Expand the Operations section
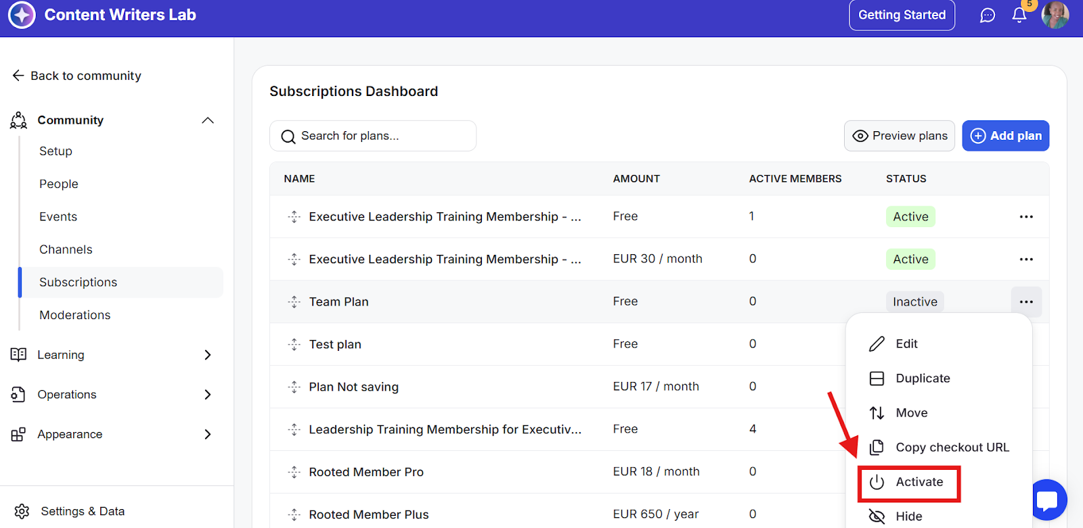Screen dimensions: 1083x528 click(x=208, y=395)
